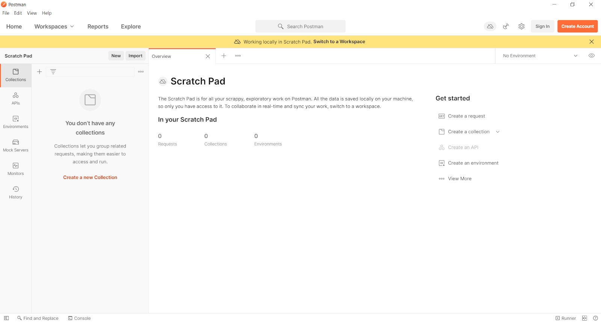
Task: Open a new tab with the plus icon
Action: tap(224, 56)
